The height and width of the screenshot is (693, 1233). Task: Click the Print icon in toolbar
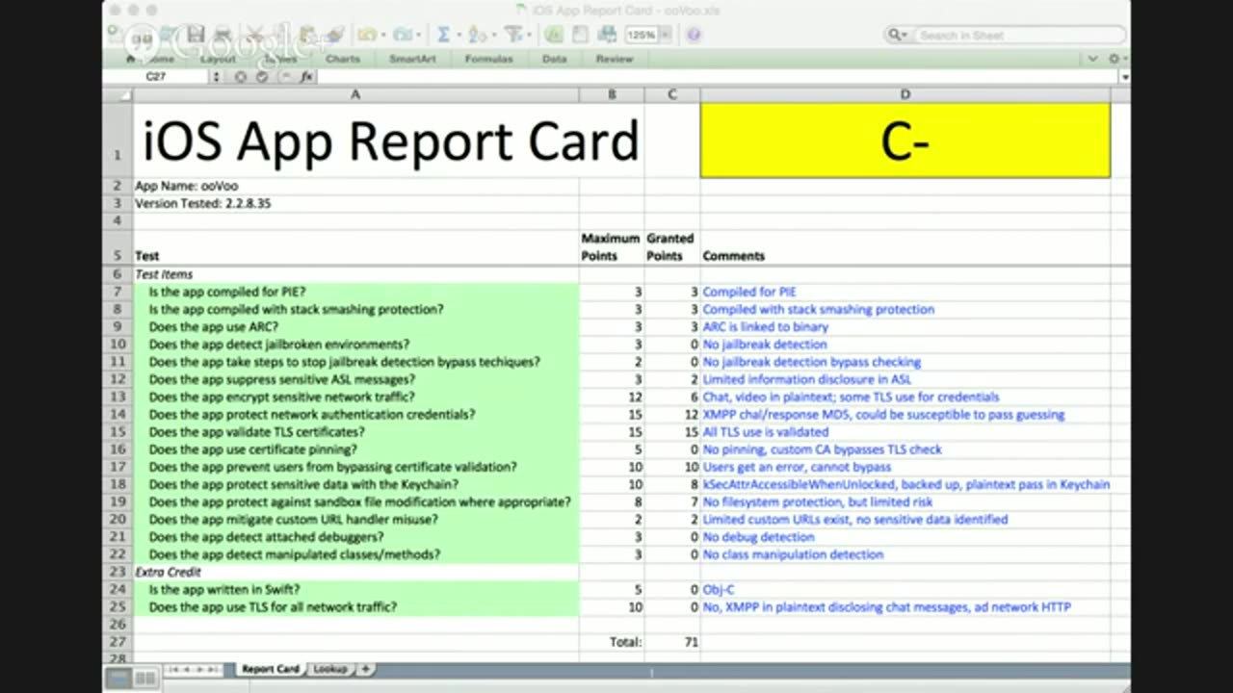(x=223, y=34)
